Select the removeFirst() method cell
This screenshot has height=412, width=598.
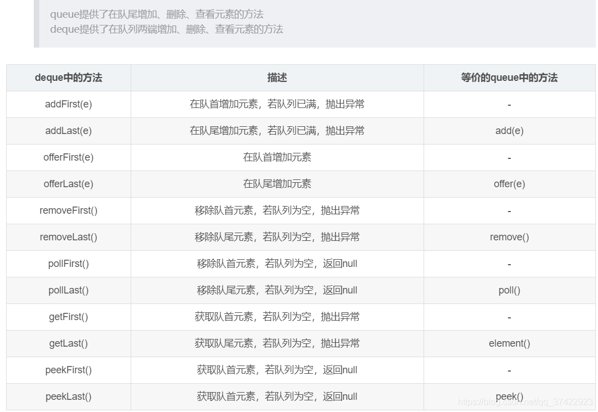[68, 210]
